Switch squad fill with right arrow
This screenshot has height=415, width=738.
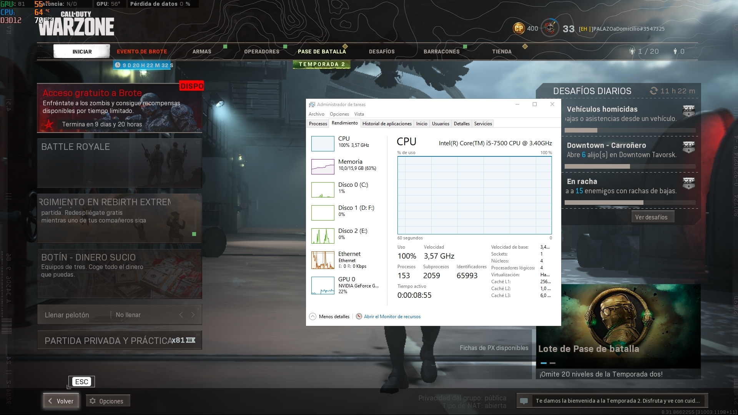tap(193, 315)
